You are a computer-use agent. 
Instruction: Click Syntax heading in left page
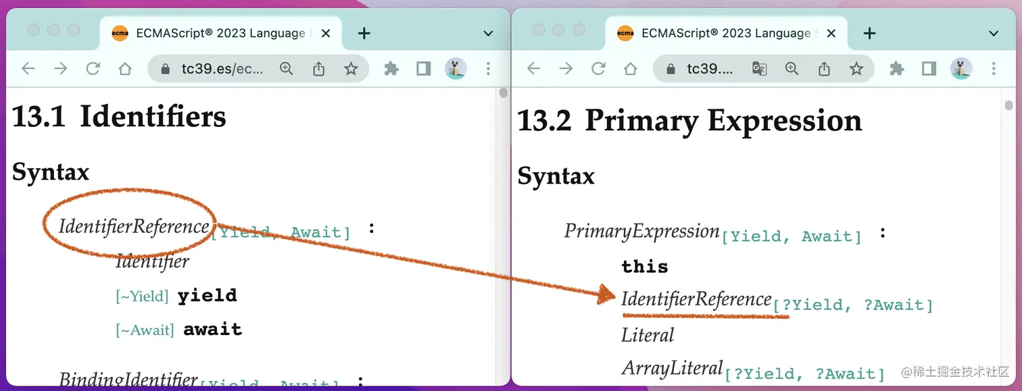click(51, 172)
